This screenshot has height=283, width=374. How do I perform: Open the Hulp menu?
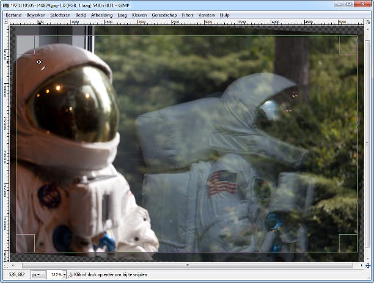[224, 15]
